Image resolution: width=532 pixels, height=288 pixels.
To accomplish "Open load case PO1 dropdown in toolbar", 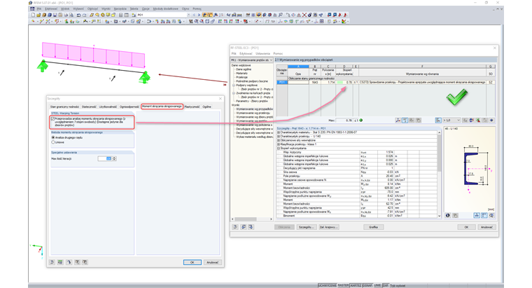I will point(188,15).
